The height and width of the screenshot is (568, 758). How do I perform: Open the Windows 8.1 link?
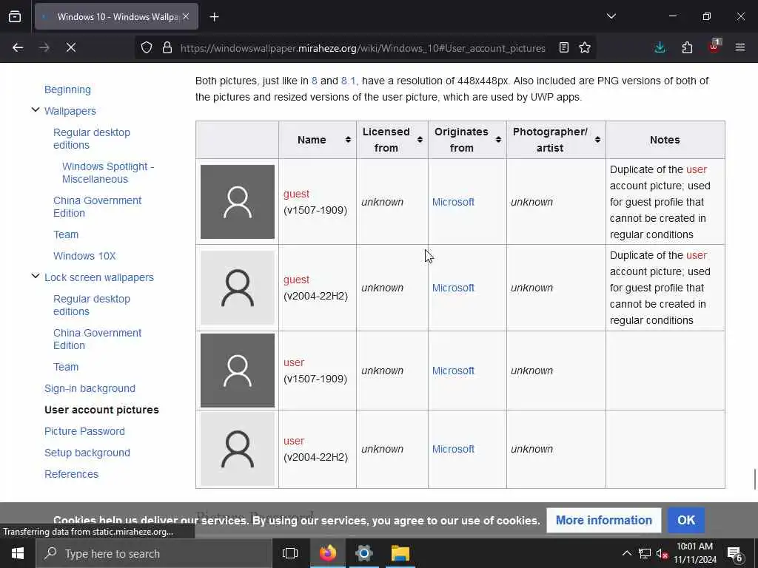coord(348,81)
